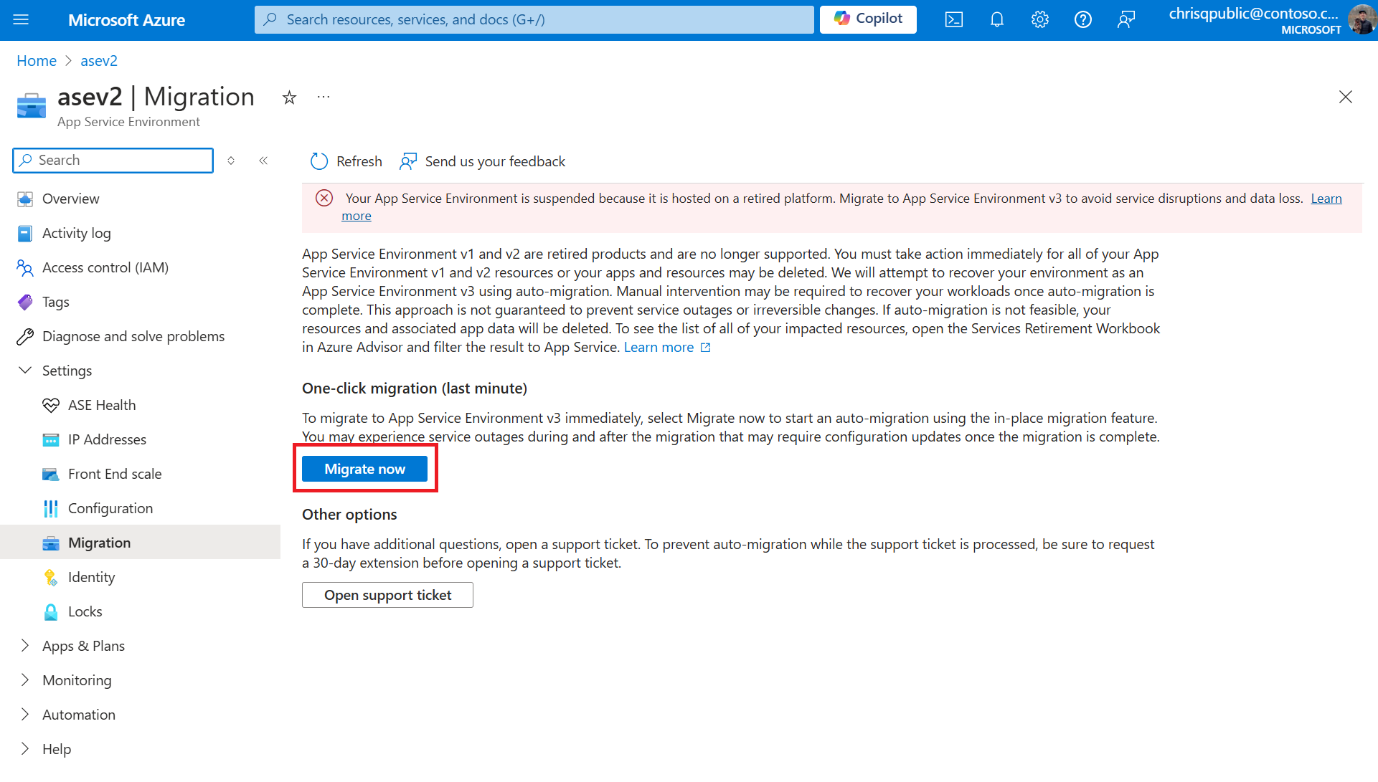Click the Refresh icon at top
This screenshot has height=782, width=1378.
click(319, 160)
